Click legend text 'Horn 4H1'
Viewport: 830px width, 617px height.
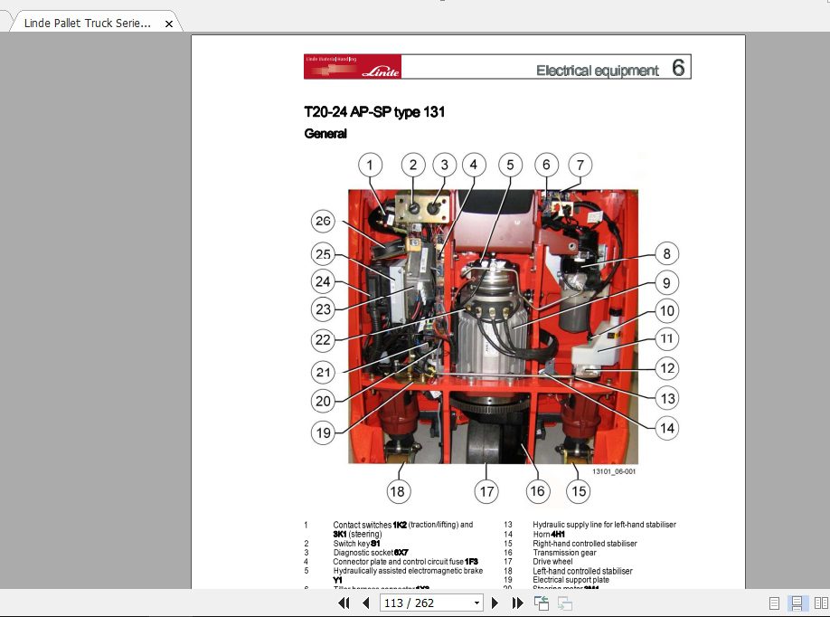pyautogui.click(x=549, y=535)
